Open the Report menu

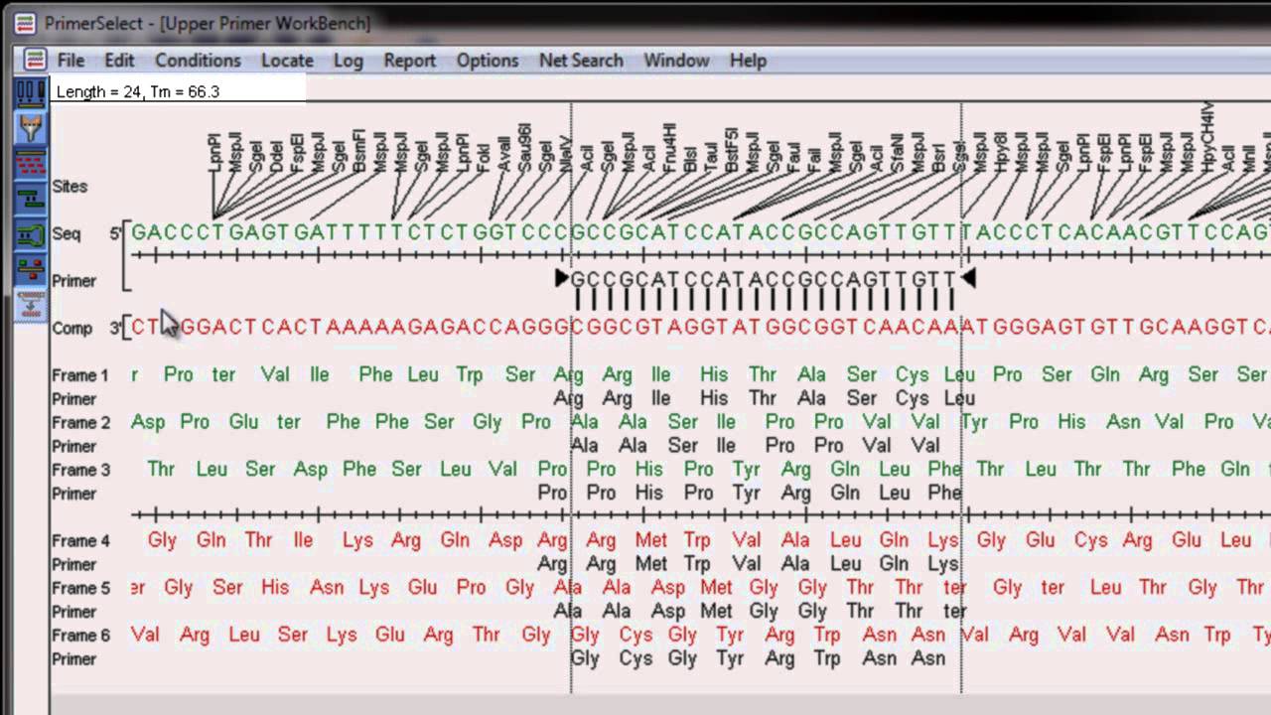click(409, 60)
